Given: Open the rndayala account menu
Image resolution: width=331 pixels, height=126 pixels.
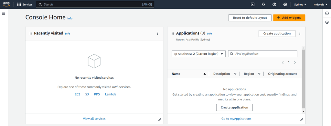Looking at the screenshot, I should click(320, 5).
